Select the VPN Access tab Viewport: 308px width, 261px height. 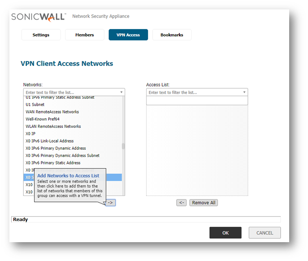[x=128, y=35]
